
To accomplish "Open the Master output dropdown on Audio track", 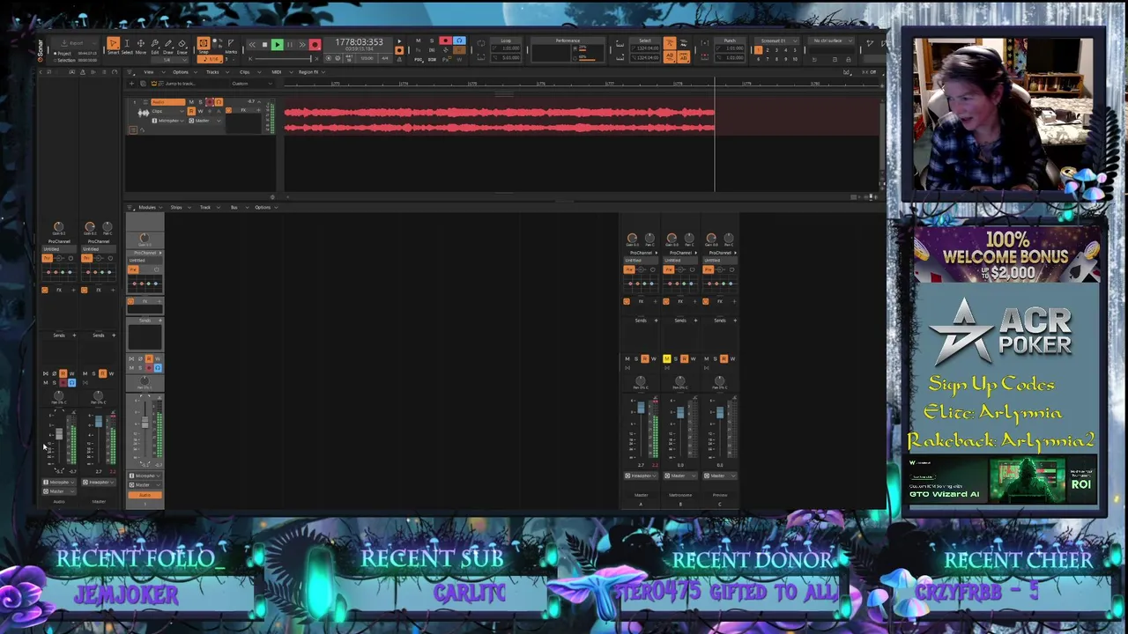I will coord(204,120).
